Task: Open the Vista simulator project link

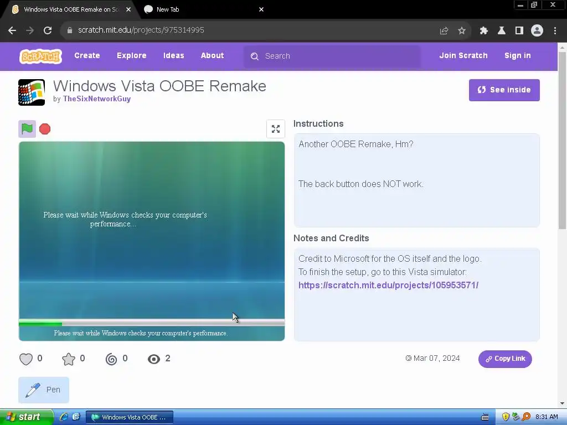Action: pos(388,286)
